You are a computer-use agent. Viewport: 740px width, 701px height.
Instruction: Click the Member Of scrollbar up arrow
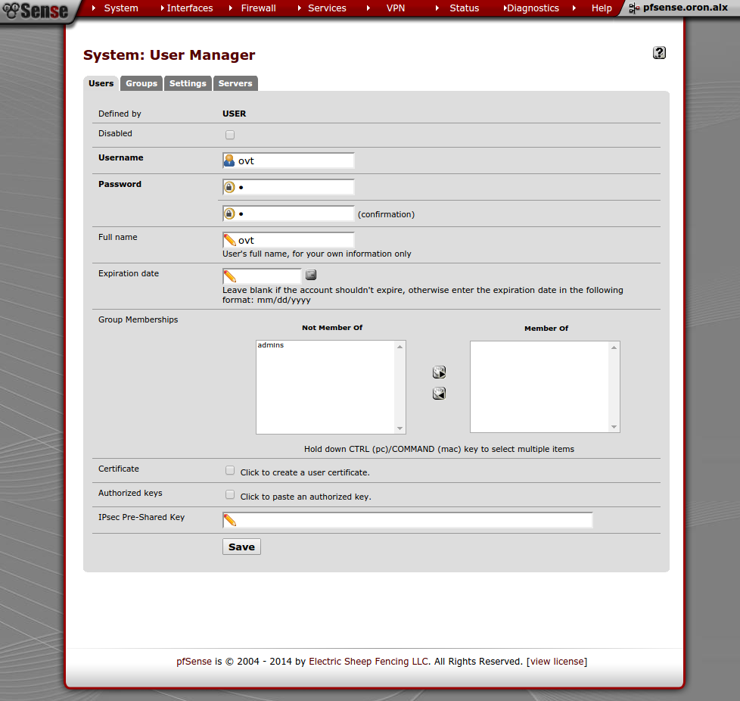point(614,347)
